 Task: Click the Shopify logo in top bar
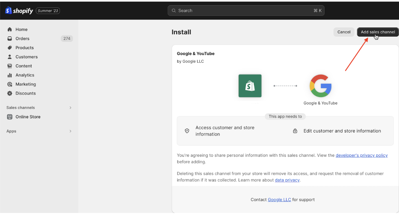pos(19,11)
